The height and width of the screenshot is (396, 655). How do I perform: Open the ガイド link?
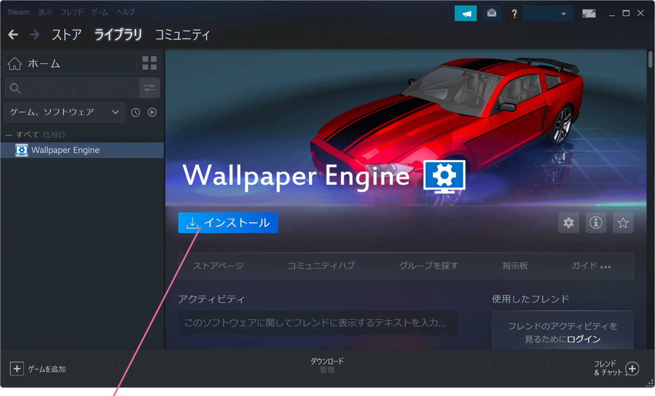coord(585,265)
